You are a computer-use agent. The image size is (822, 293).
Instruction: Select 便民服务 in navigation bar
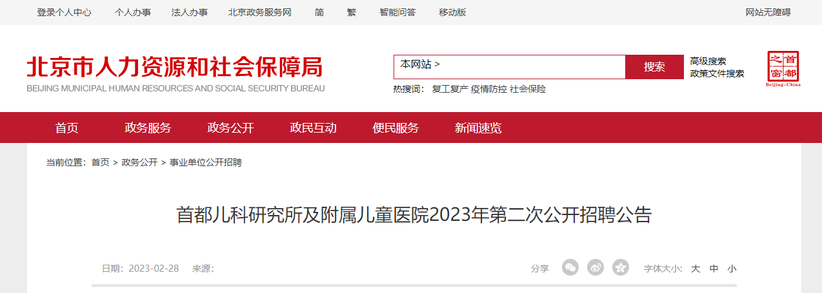point(396,128)
